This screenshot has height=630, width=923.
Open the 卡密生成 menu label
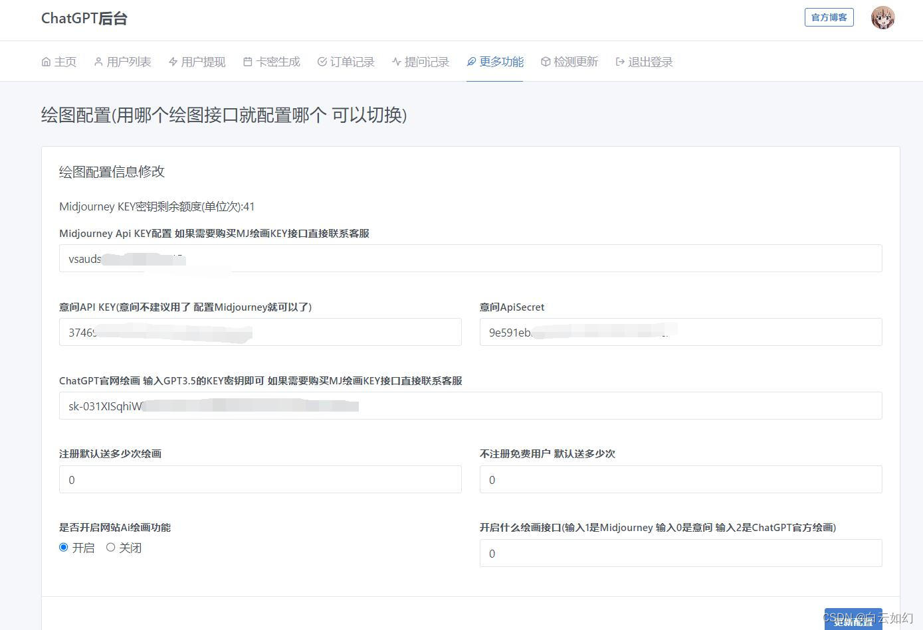278,62
